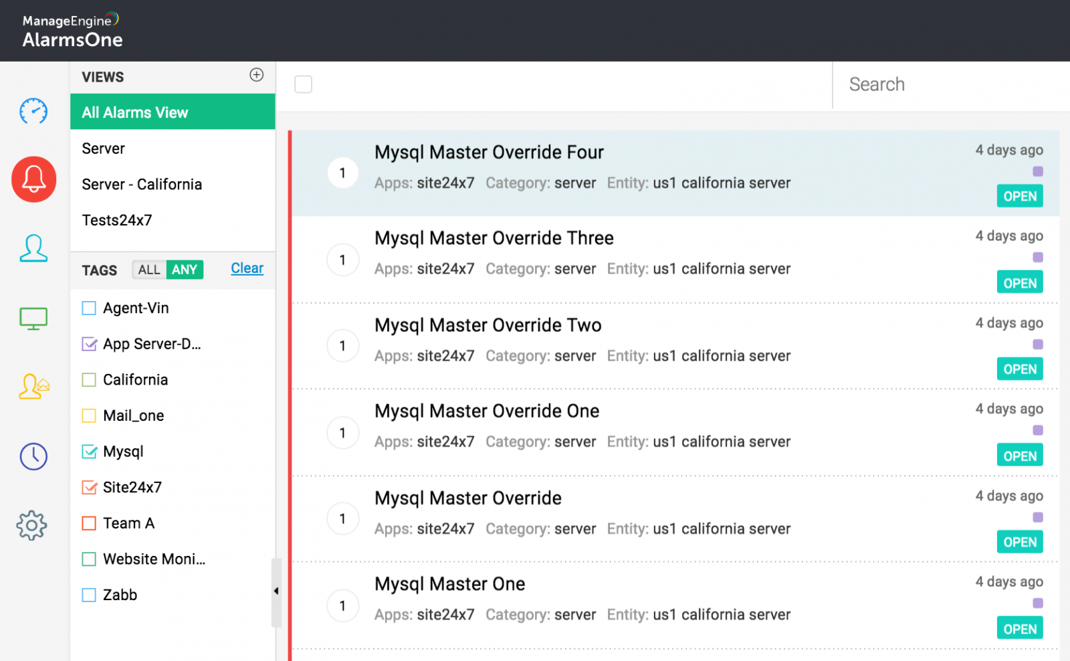Click count badge of Mysql Master Override alarm
The height and width of the screenshot is (661, 1070).
[343, 518]
